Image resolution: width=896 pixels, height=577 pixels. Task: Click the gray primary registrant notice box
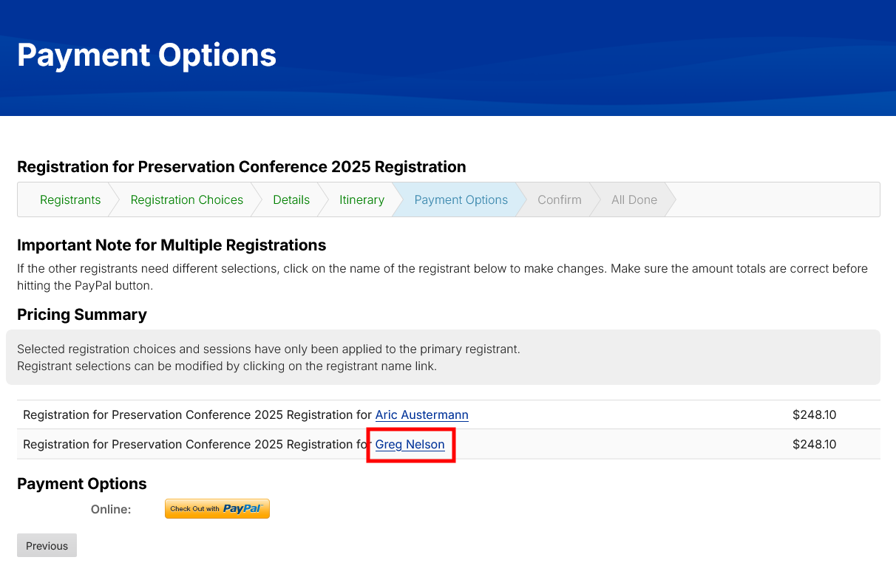tap(443, 357)
